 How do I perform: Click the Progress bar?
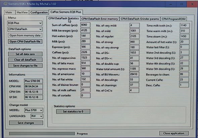42,133
